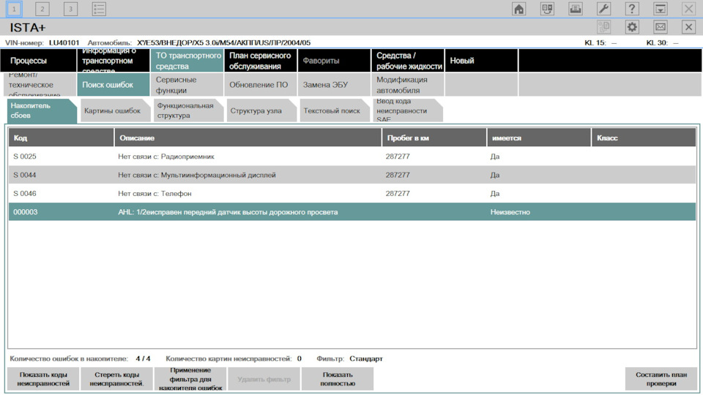Open the Сервисные функции submenu
The image size is (703, 395).
187,85
